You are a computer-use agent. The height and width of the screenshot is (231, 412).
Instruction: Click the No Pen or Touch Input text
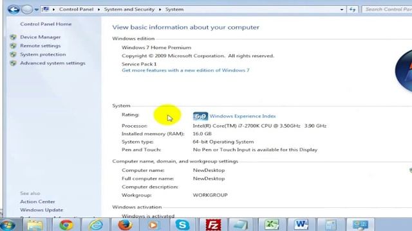255,150
